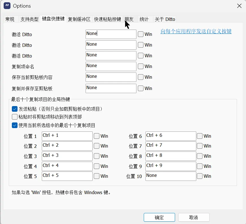Click the 复制并保存至剪贴板 label
Image resolution: width=246 pixels, height=224 pixels.
tap(32, 89)
